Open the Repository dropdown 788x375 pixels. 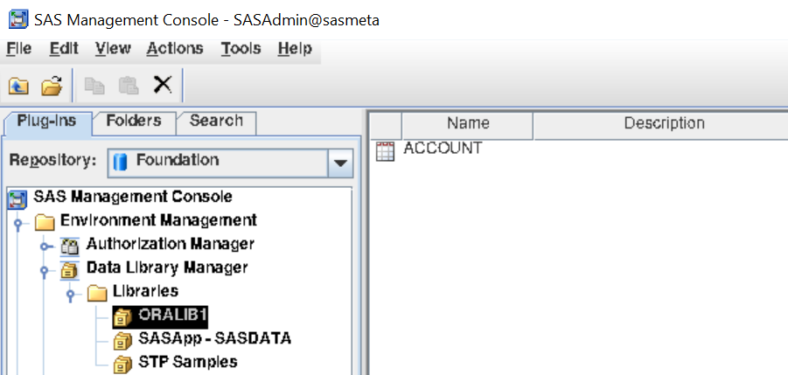(x=339, y=163)
